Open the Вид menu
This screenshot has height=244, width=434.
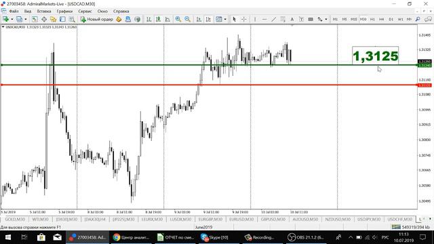pos(28,12)
